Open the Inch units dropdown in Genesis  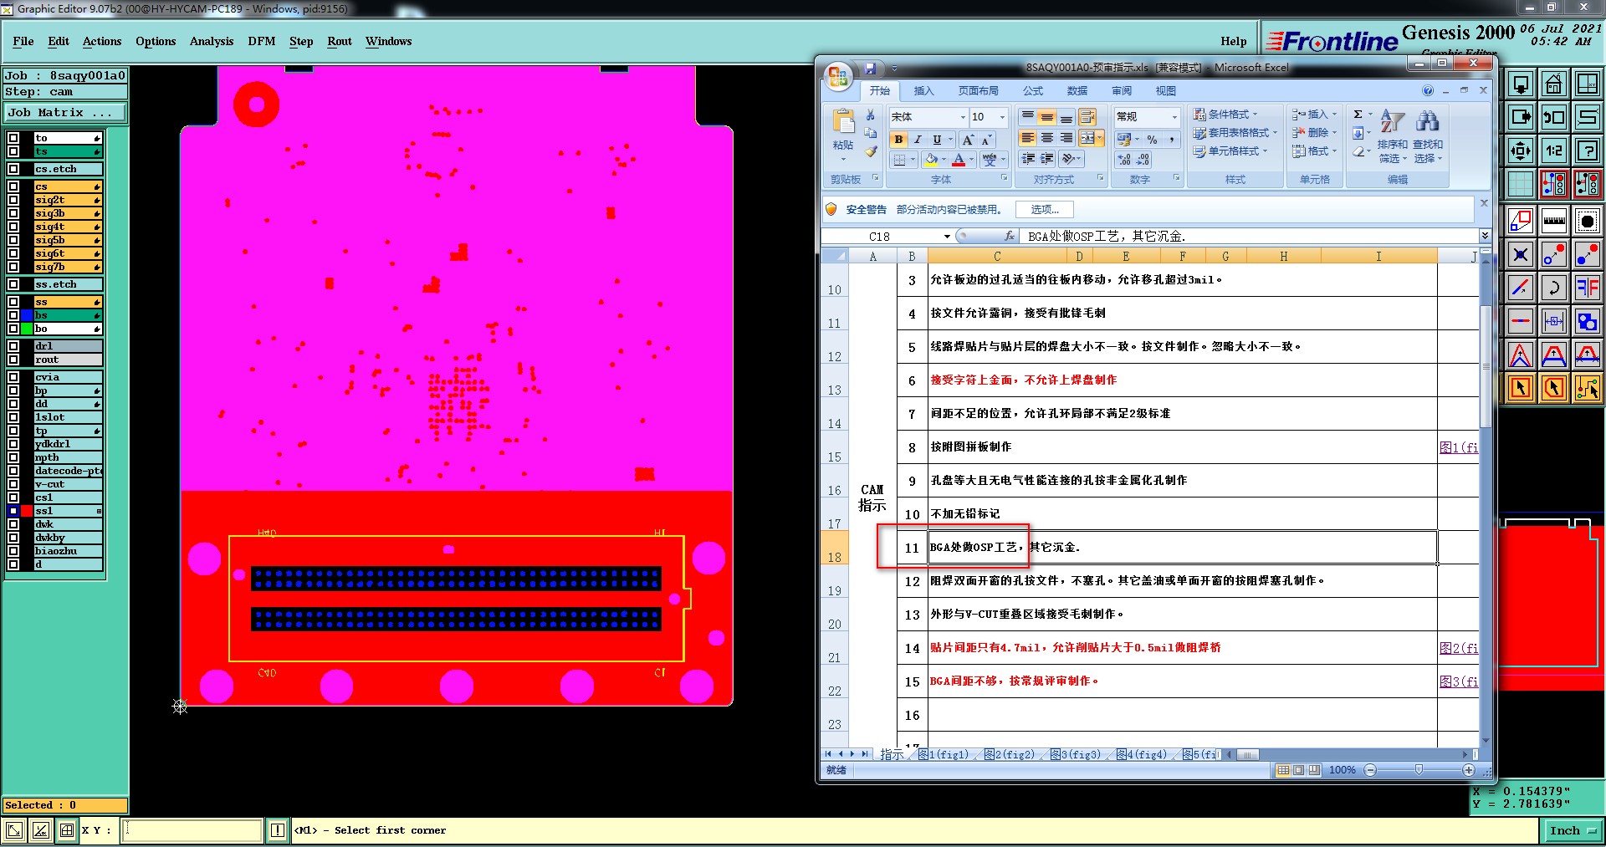tap(1573, 830)
